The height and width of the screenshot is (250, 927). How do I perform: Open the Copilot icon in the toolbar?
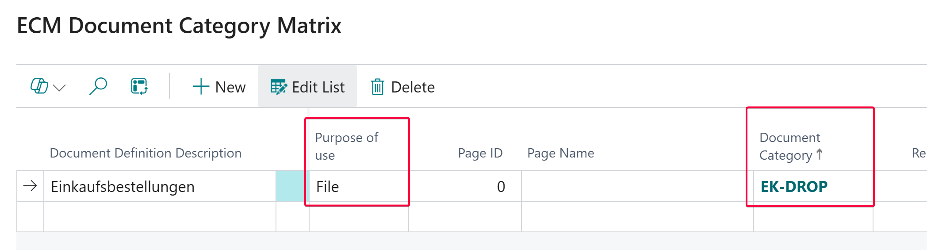pyautogui.click(x=39, y=86)
